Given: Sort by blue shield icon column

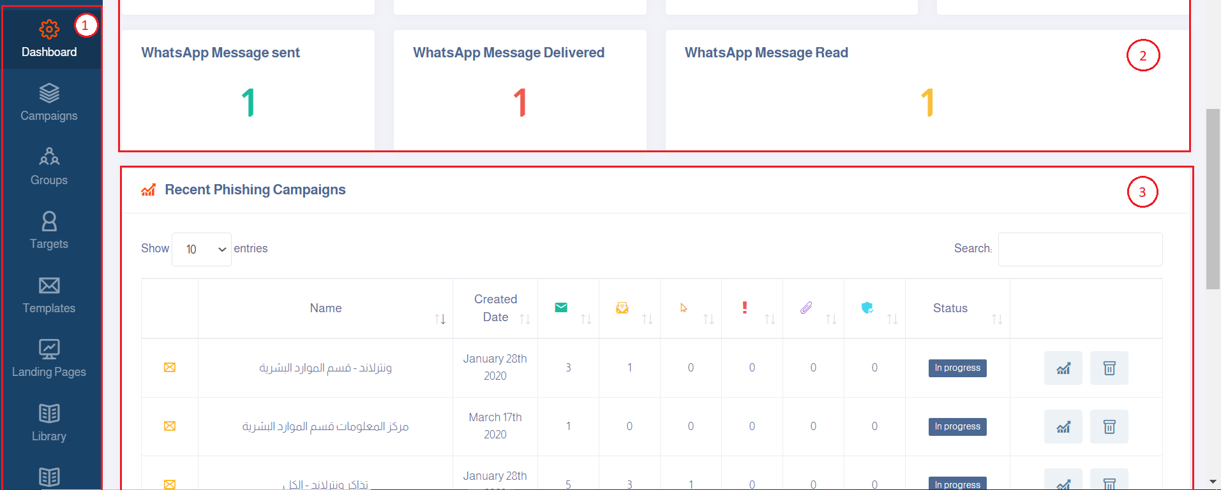Looking at the screenshot, I should coord(874,308).
